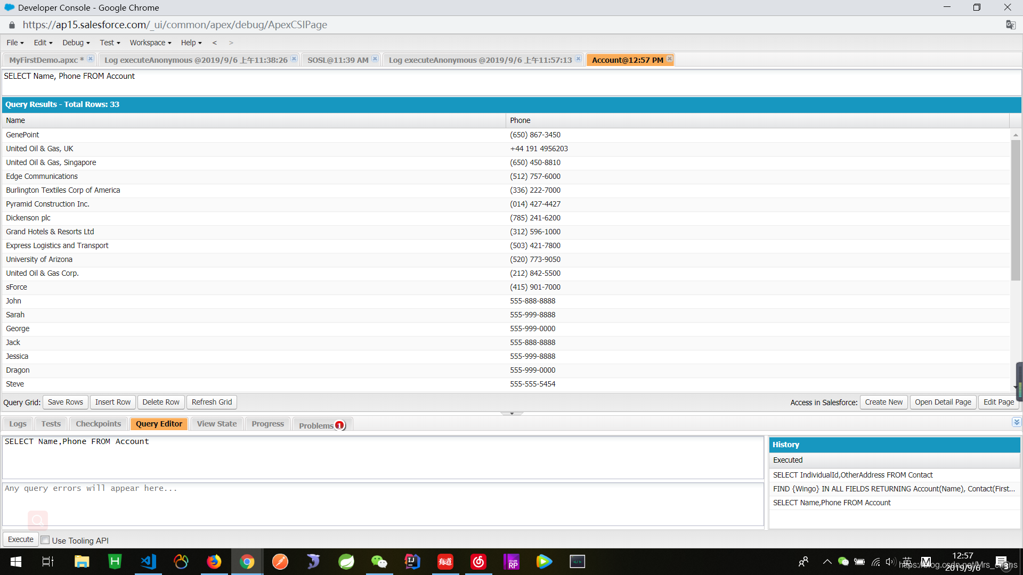Screen dimensions: 1023x575
Task: Open the Debug dropdown menu
Action: [76, 43]
